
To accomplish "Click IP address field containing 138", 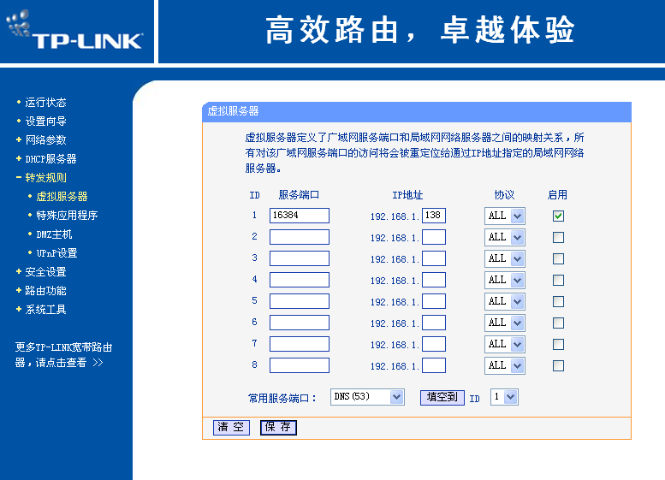I will click(434, 216).
